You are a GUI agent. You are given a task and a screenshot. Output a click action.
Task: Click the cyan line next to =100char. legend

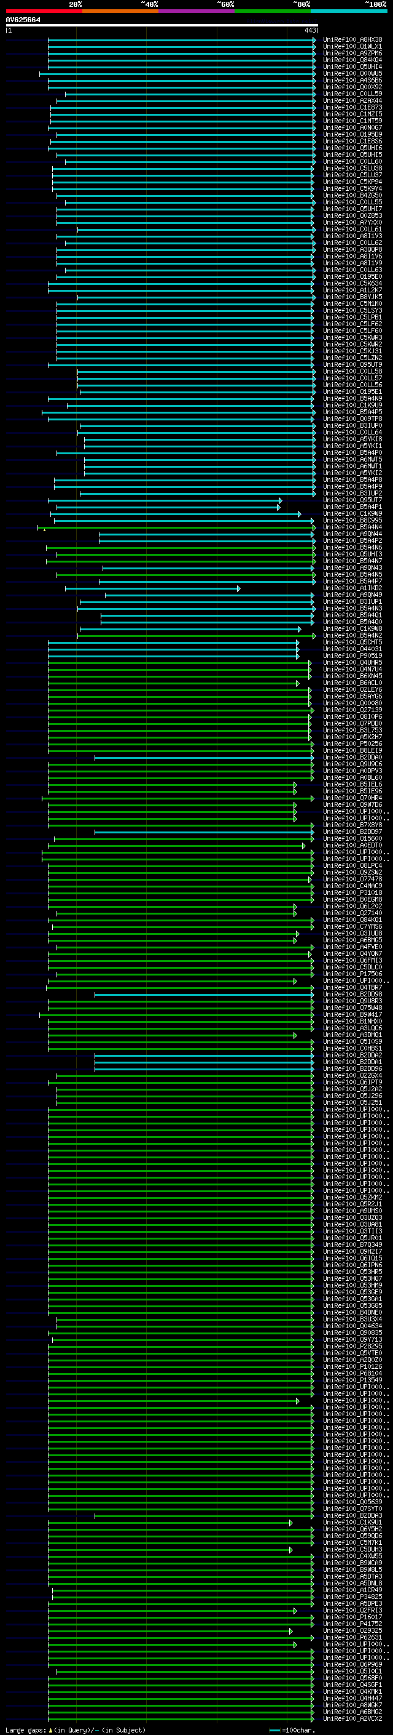pyautogui.click(x=274, y=1730)
